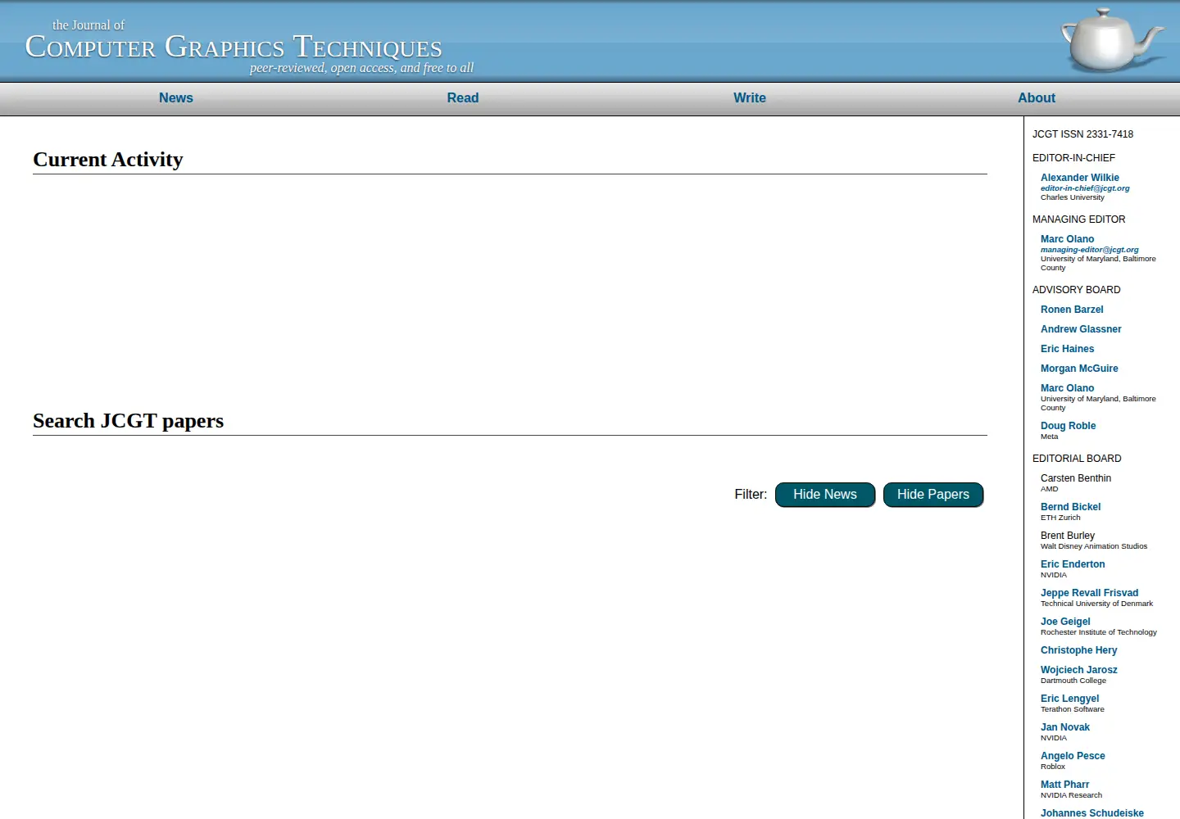
Task: Click the JCGT ISSN 2331-7418 text
Action: click(1082, 134)
